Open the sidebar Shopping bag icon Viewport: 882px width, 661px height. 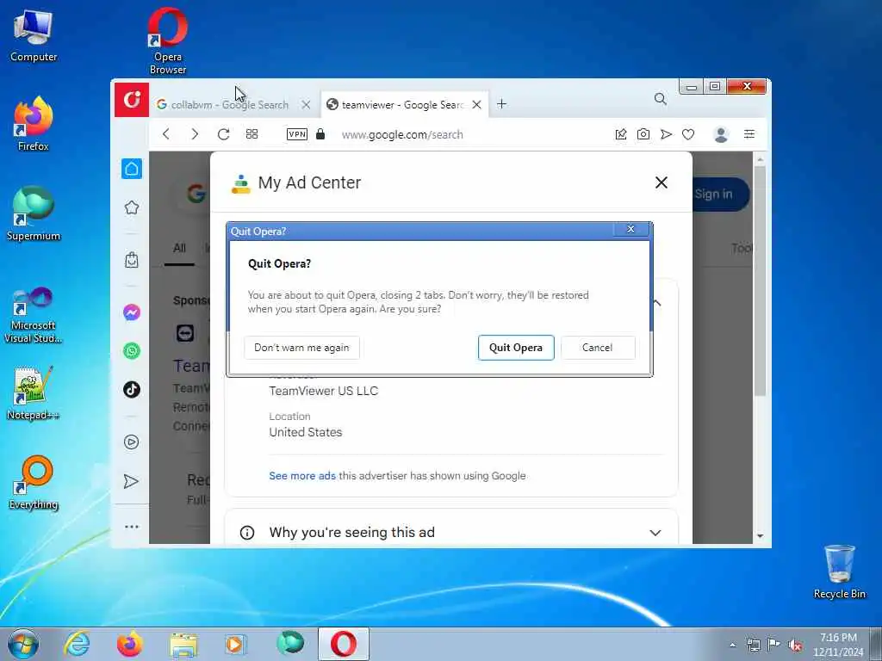[132, 260]
